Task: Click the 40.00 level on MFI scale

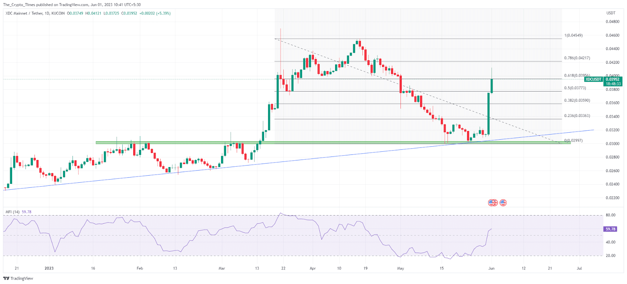Action: coord(611,242)
